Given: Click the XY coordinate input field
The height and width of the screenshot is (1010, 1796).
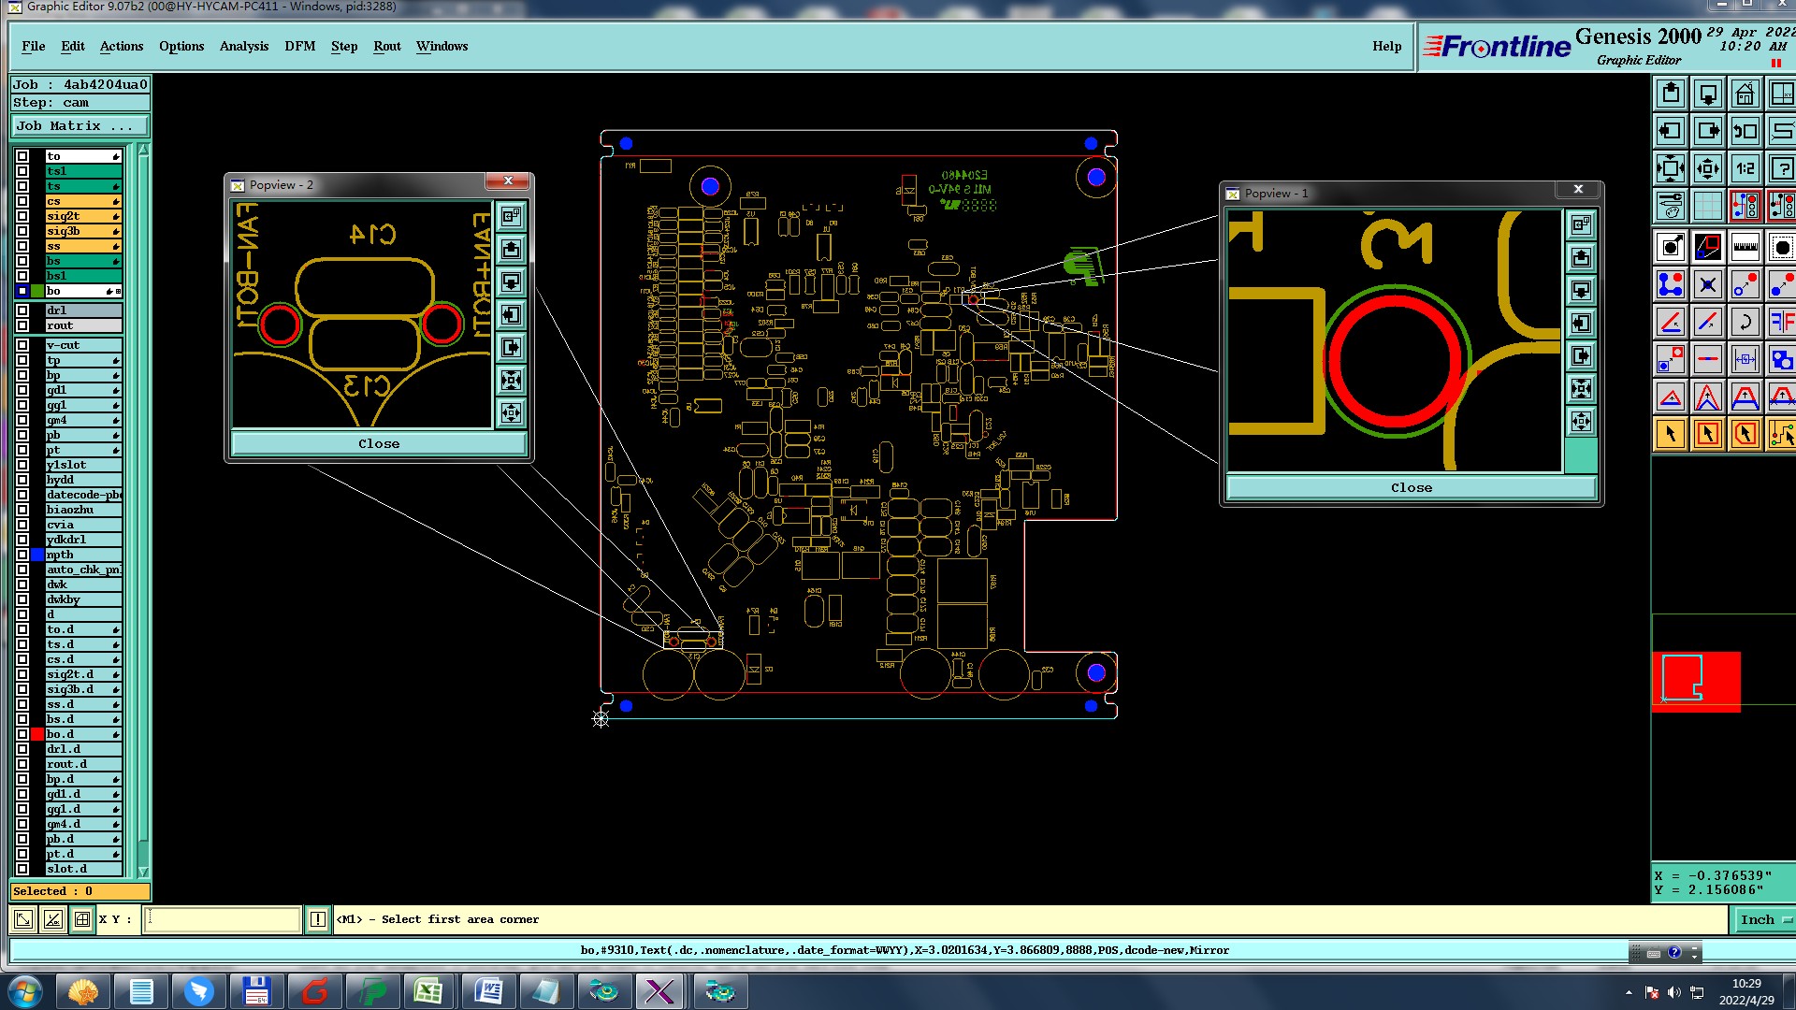Looking at the screenshot, I should coord(223,919).
